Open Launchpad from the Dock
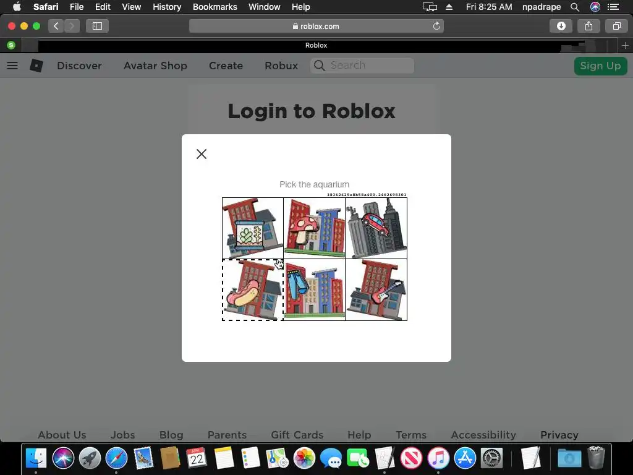Screen dimensions: 633x475 (90, 458)
